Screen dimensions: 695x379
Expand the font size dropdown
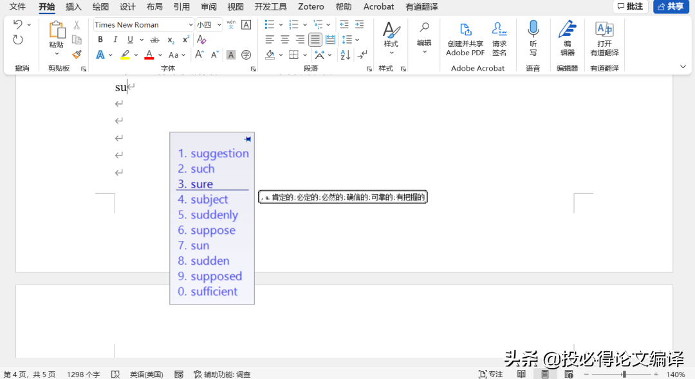pyautogui.click(x=219, y=25)
